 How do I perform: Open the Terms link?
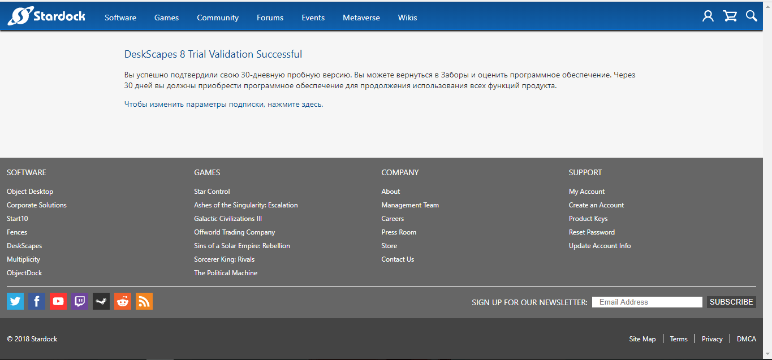point(679,339)
